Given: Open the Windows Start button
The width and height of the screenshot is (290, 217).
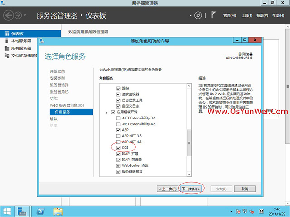Looking at the screenshot, I should coord(7,212).
